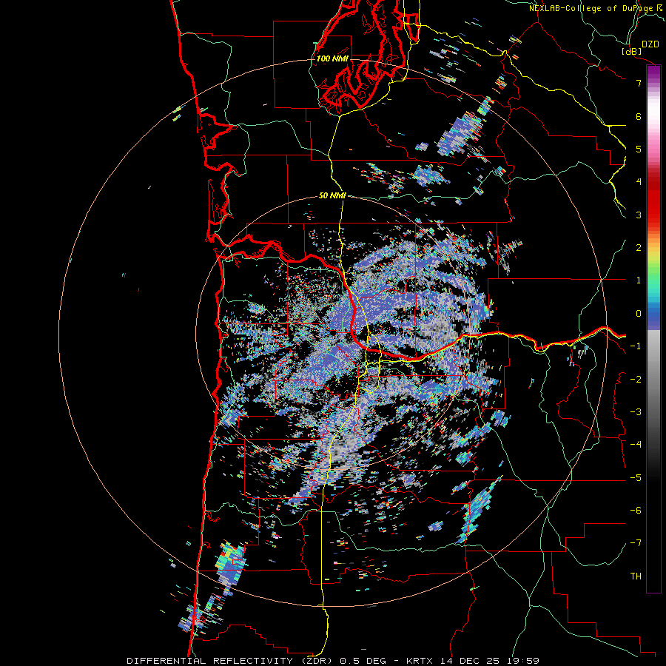The width and height of the screenshot is (666, 666).
Task: Click the 'KRTX' radar site identifier
Action: click(420, 661)
